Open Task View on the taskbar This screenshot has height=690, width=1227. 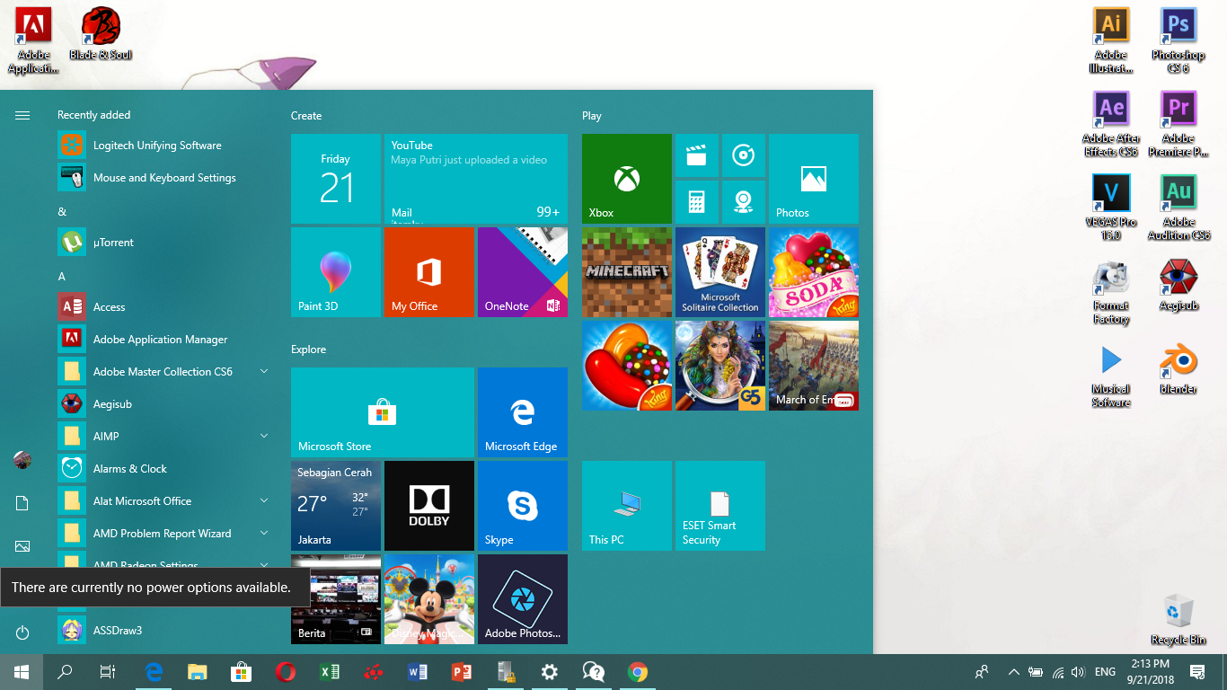108,672
